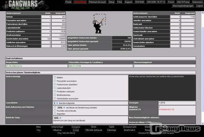Open Hall Of Fame
Viewport: 204px width, 137px height.
click(x=183, y=2)
